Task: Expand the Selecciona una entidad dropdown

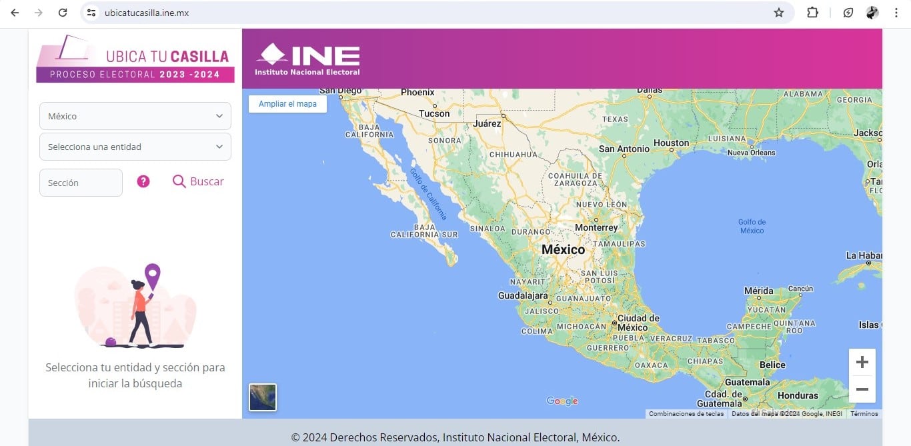Action: [x=135, y=147]
